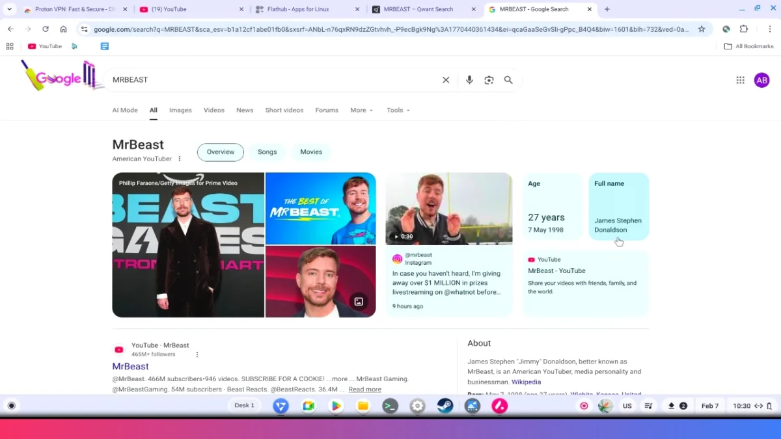Image resolution: width=781 pixels, height=439 pixels.
Task: Open the Wikipedia link in the About section
Action: pyautogui.click(x=526, y=382)
